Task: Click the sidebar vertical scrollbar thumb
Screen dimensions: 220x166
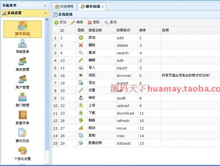Action: 47,86
